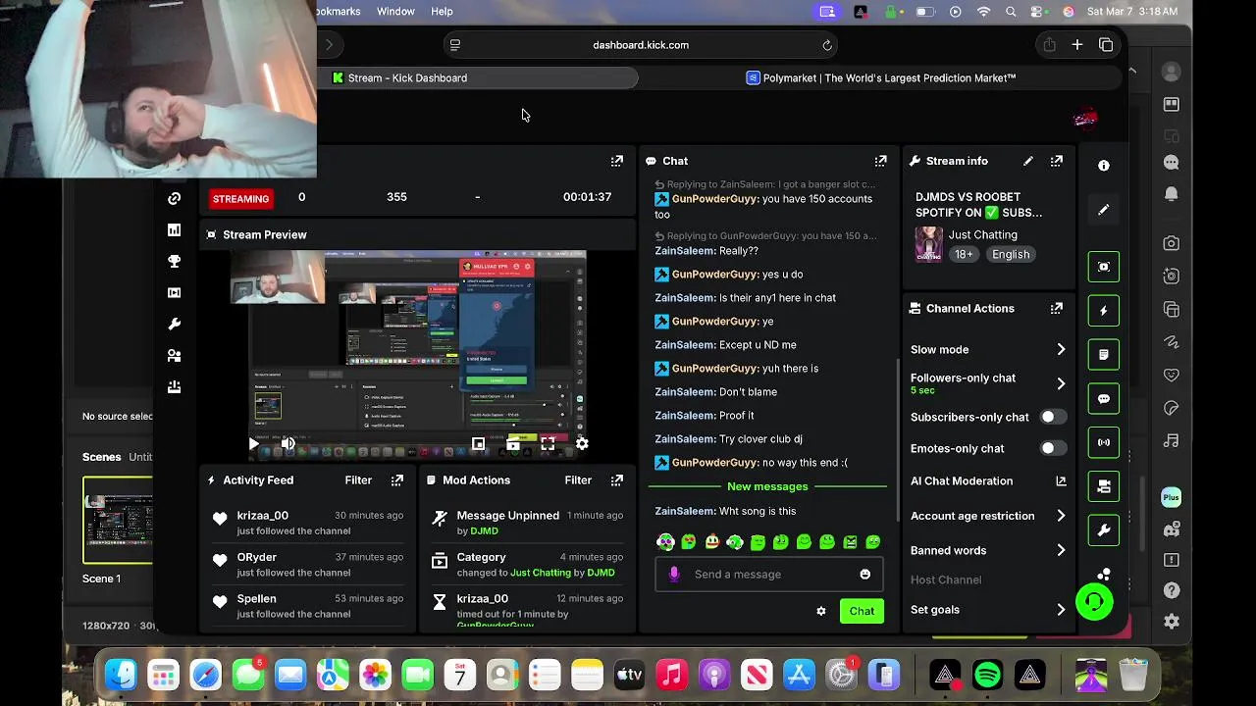Click the chat bubble quick action icon
Image resolution: width=1256 pixels, height=706 pixels.
1103,399
